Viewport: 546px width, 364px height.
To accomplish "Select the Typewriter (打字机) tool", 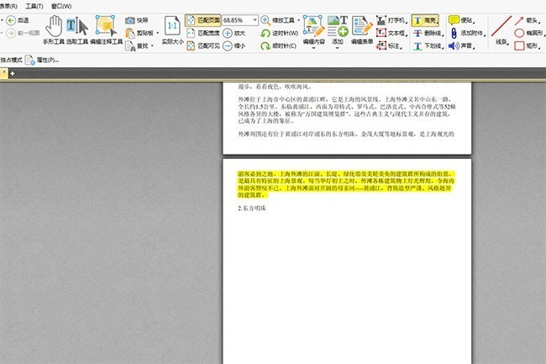I will (391, 20).
